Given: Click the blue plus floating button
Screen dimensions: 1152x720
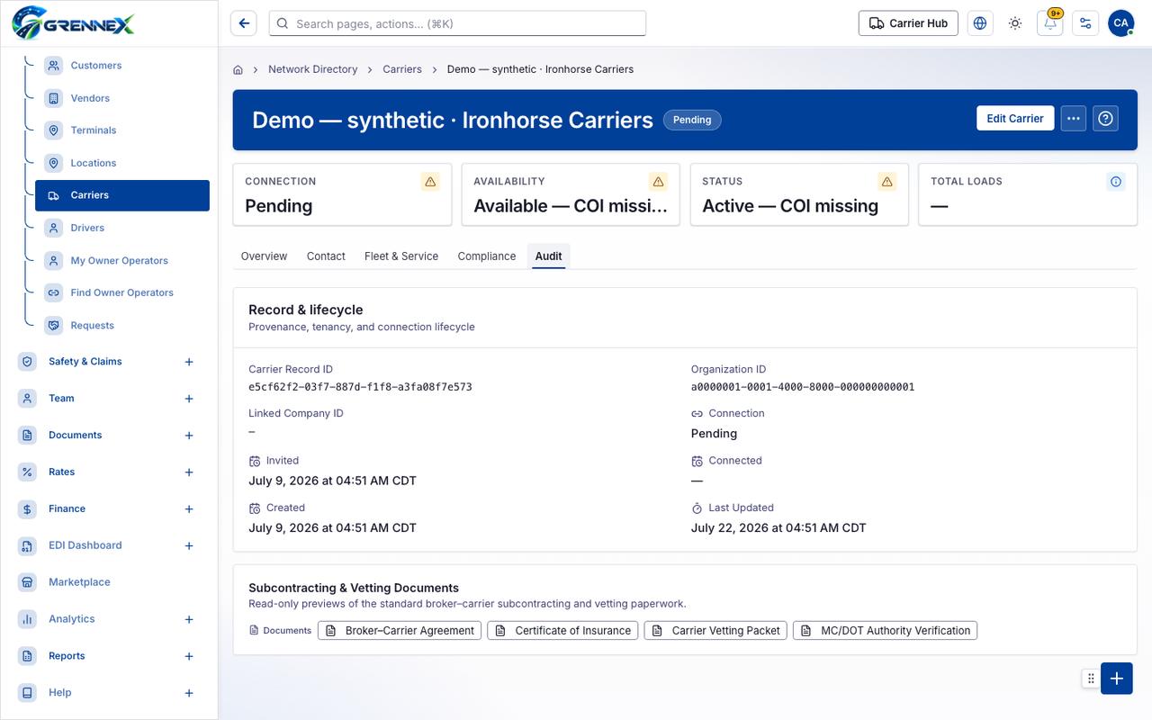Looking at the screenshot, I should pos(1116,679).
